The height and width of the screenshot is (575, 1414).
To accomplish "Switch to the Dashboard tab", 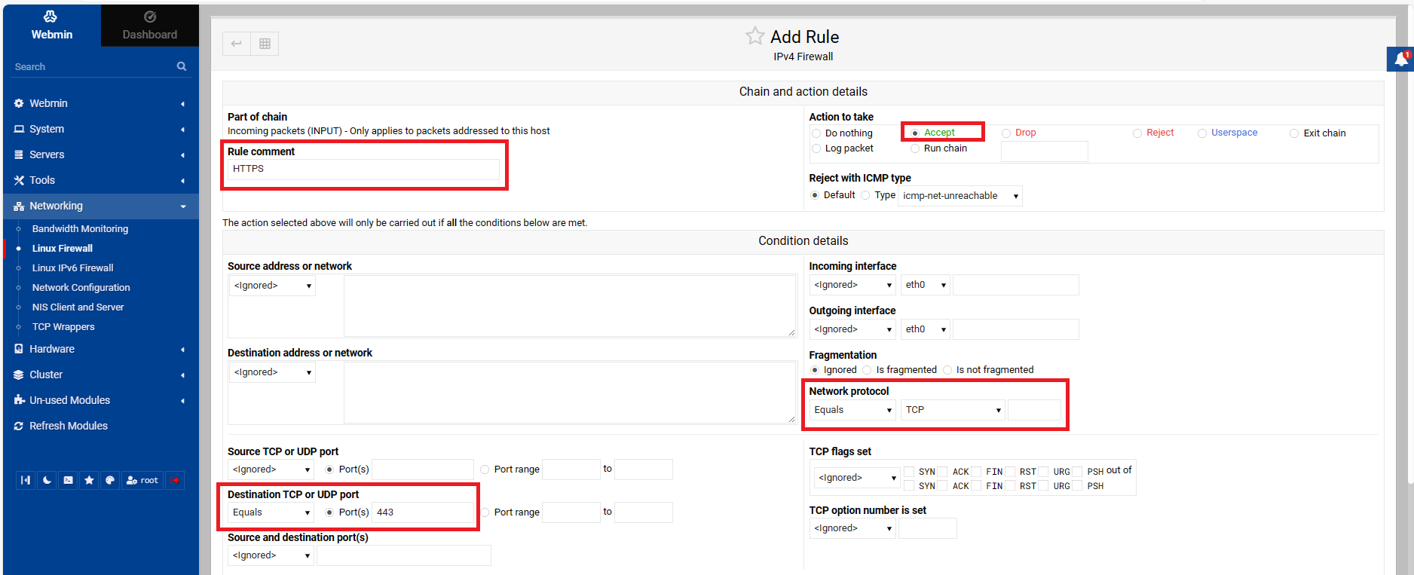I will (x=150, y=26).
